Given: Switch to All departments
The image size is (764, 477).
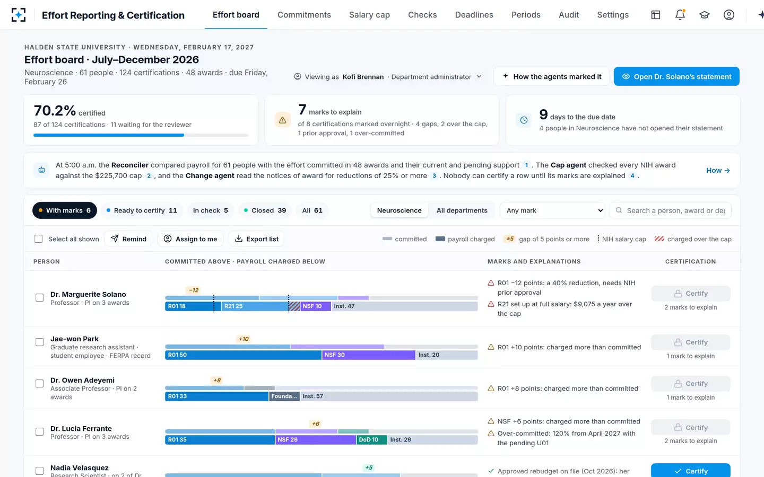Looking at the screenshot, I should 462,210.
